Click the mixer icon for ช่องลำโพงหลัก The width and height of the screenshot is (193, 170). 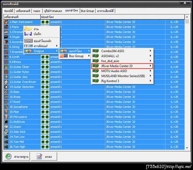tap(28, 41)
